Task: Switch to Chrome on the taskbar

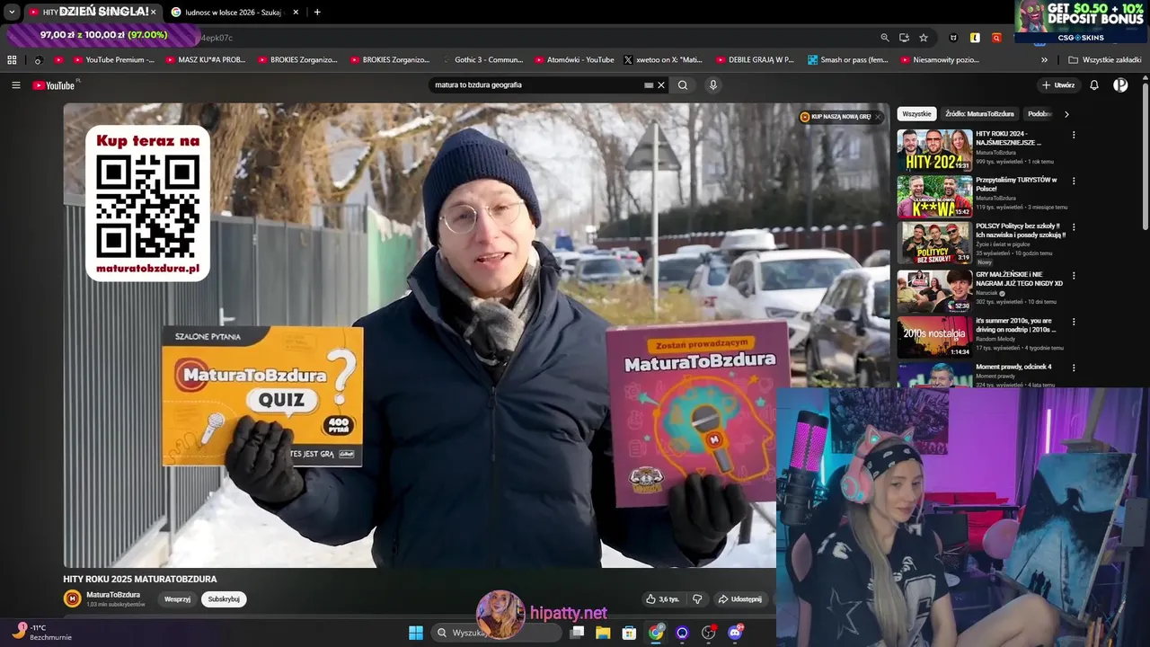Action: [x=656, y=633]
